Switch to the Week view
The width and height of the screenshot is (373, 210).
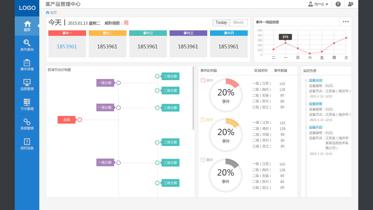point(239,23)
